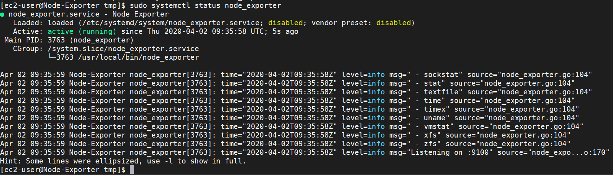The height and width of the screenshot is (175, 613).
Task: Click the 'Hint: Some lines were ellipsized' line
Action: 123,161
